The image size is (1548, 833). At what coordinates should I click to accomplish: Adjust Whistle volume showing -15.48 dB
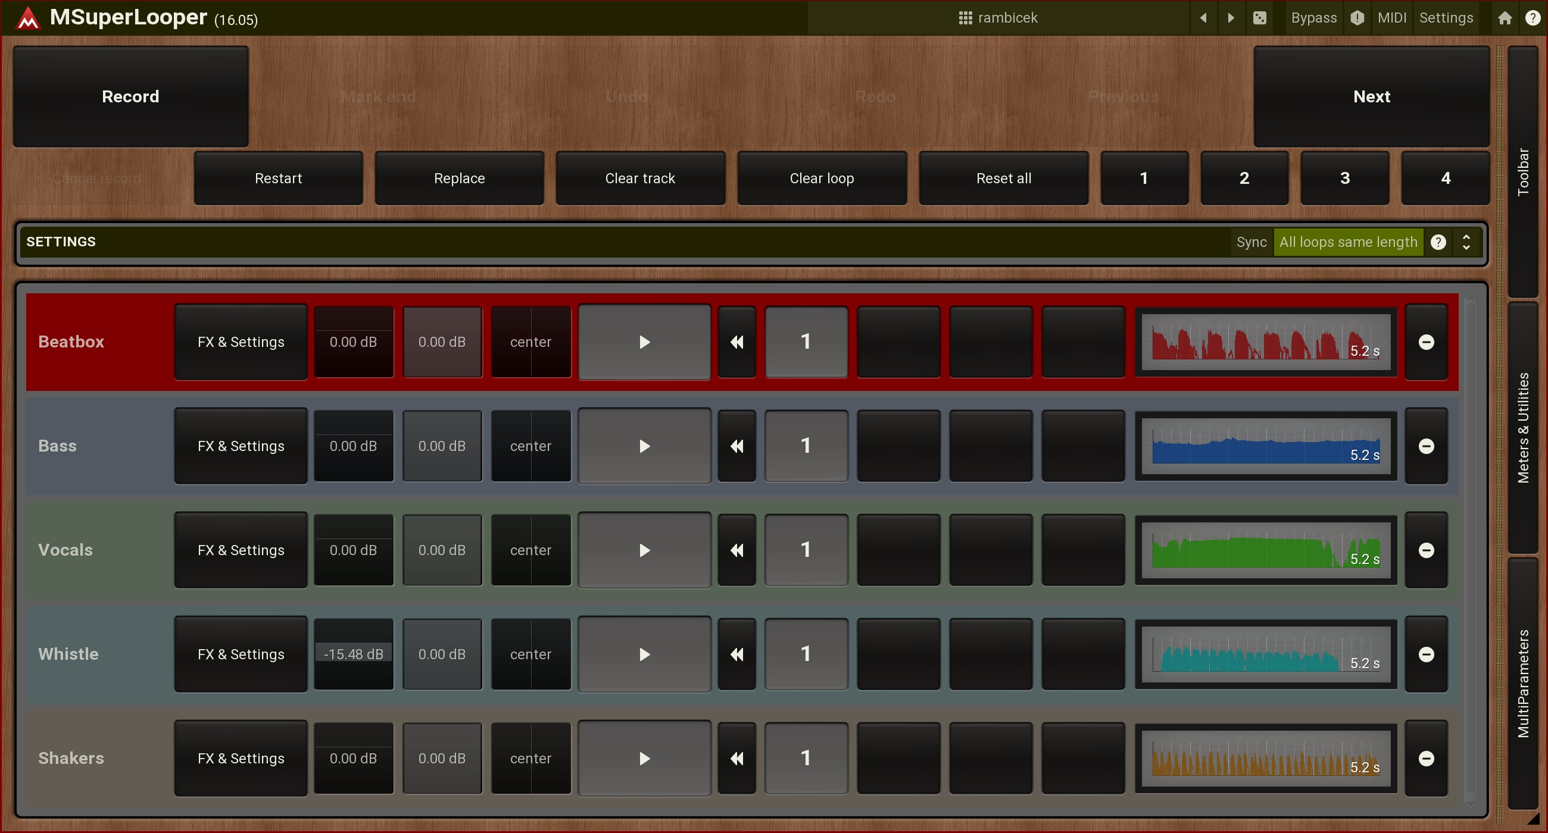coord(353,654)
